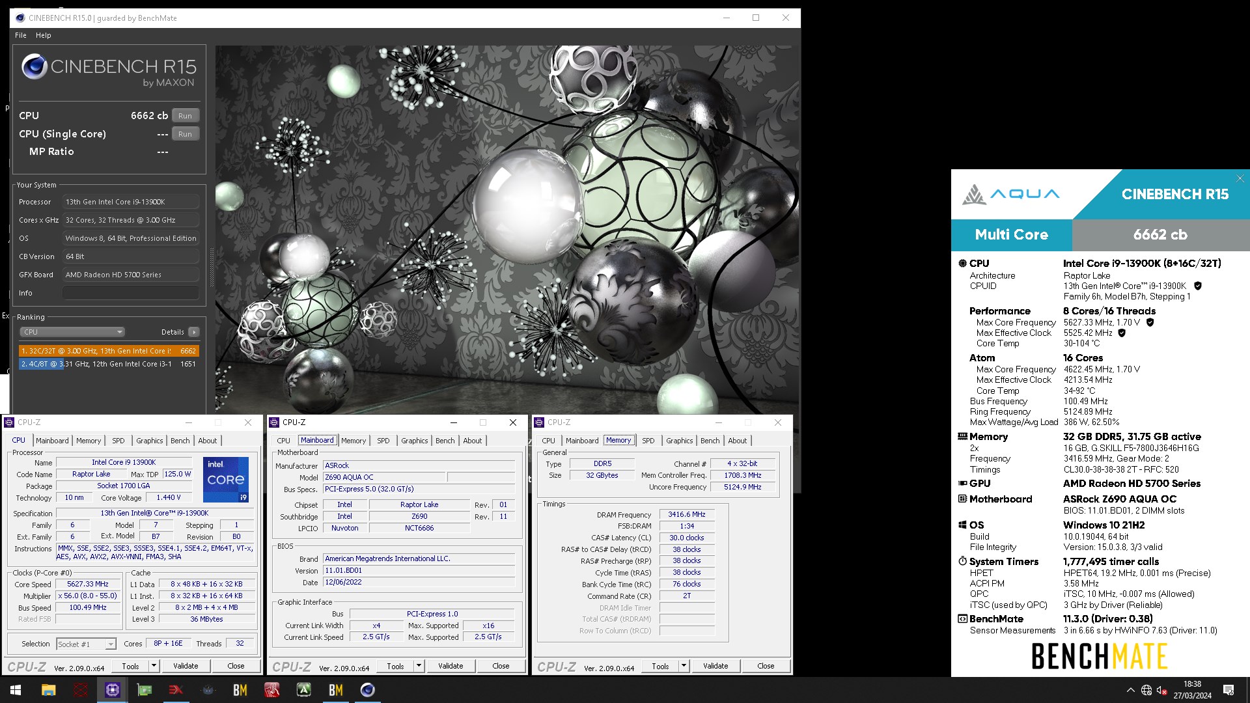Click the red EX taskbar icon
Viewport: 1250px width, 703px height.
coord(176,690)
